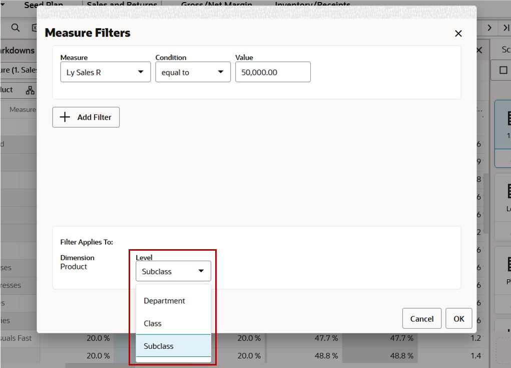Jump to last page arrow icon
Image resolution: width=511 pixels, height=368 pixels.
tap(506, 28)
